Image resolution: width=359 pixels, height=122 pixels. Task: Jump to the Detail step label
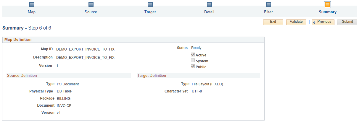[x=209, y=12]
